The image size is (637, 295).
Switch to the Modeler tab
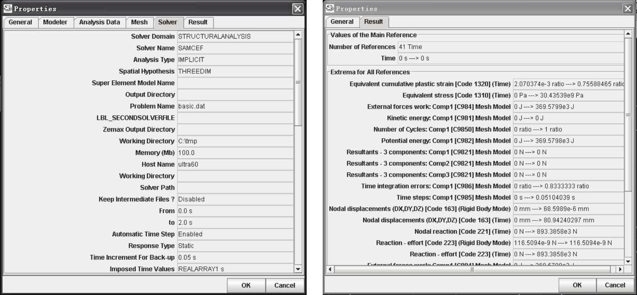pos(55,23)
